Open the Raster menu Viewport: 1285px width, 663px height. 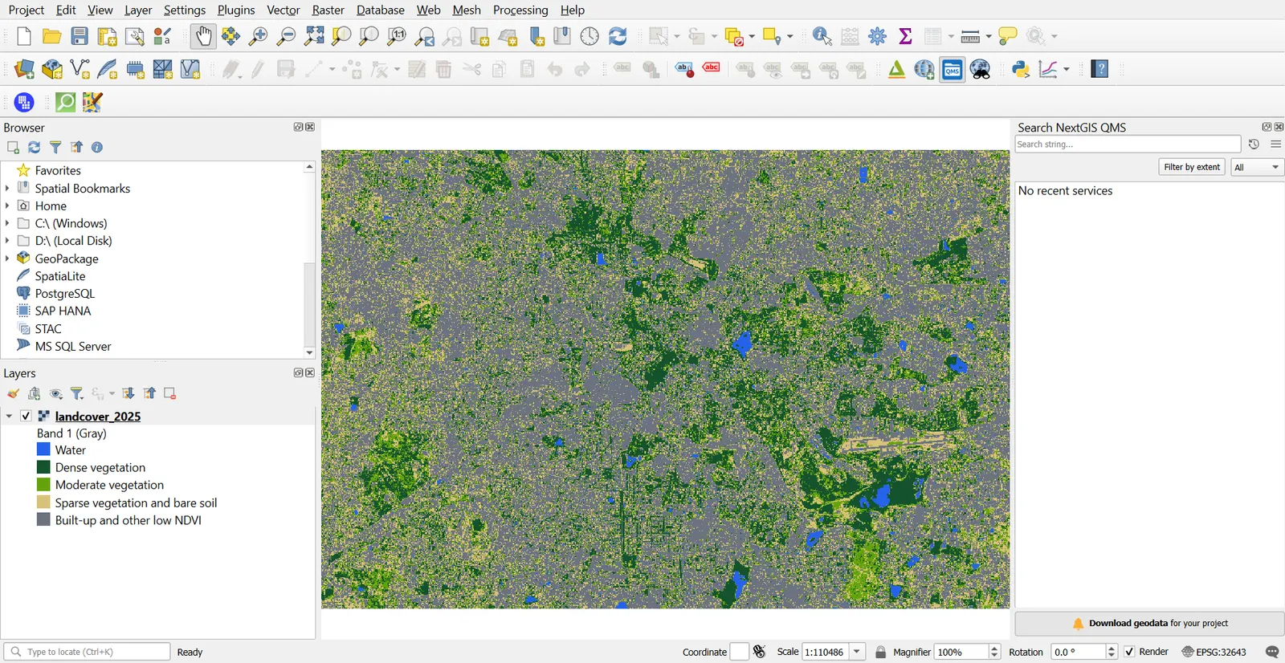328,10
